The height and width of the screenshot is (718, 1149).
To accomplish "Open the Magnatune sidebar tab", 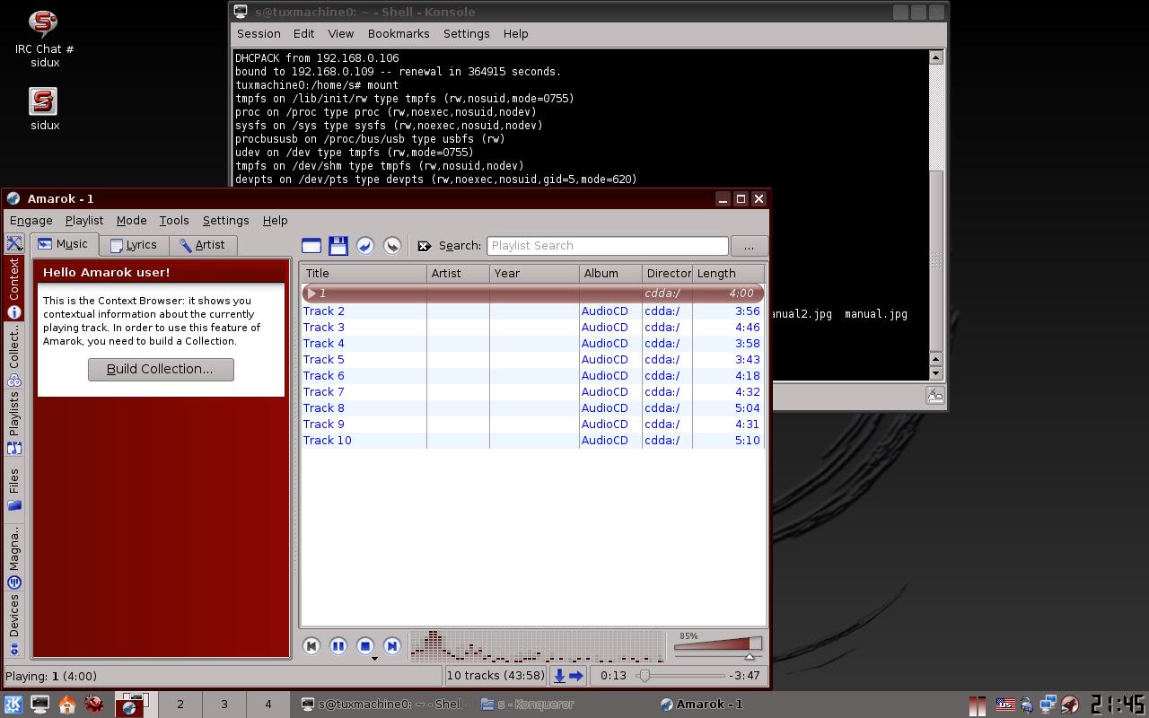I will [x=14, y=557].
